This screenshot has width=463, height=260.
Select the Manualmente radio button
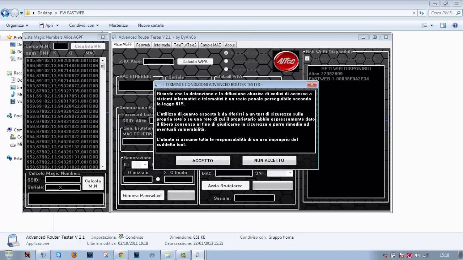[x=226, y=69]
